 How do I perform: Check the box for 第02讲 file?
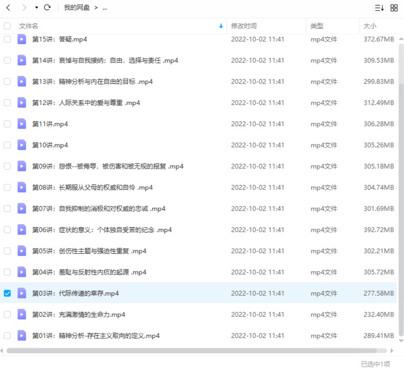7,314
